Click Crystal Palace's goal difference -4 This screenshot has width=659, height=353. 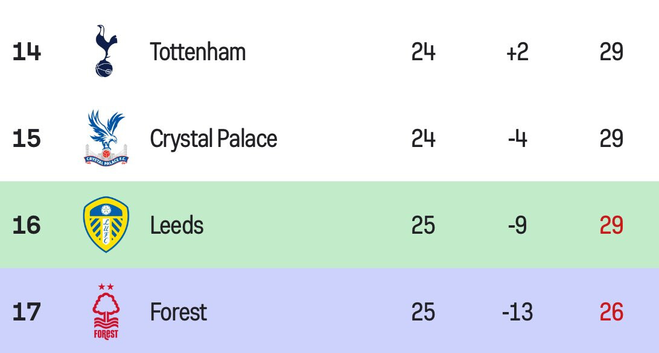pyautogui.click(x=517, y=139)
